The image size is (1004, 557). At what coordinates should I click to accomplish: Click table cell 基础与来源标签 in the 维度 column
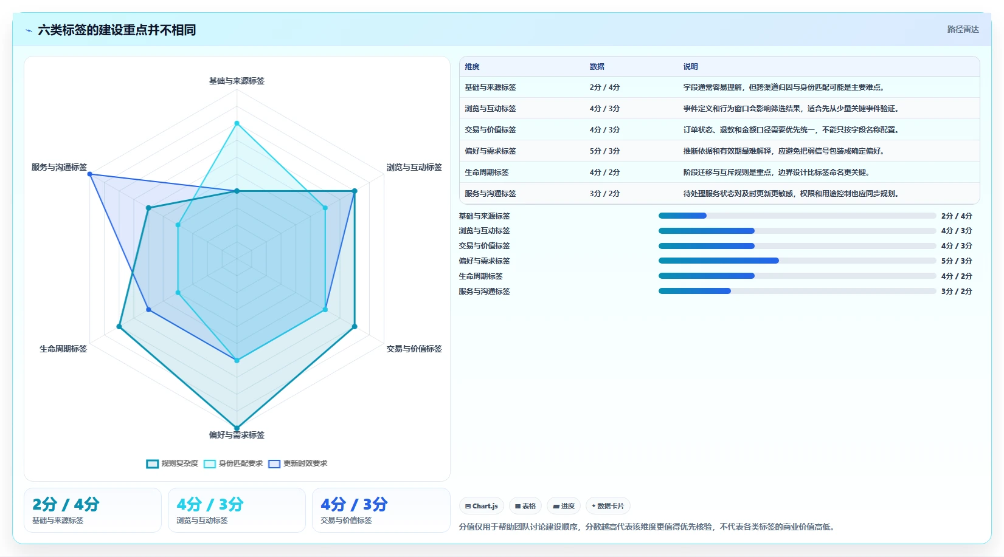pyautogui.click(x=490, y=87)
